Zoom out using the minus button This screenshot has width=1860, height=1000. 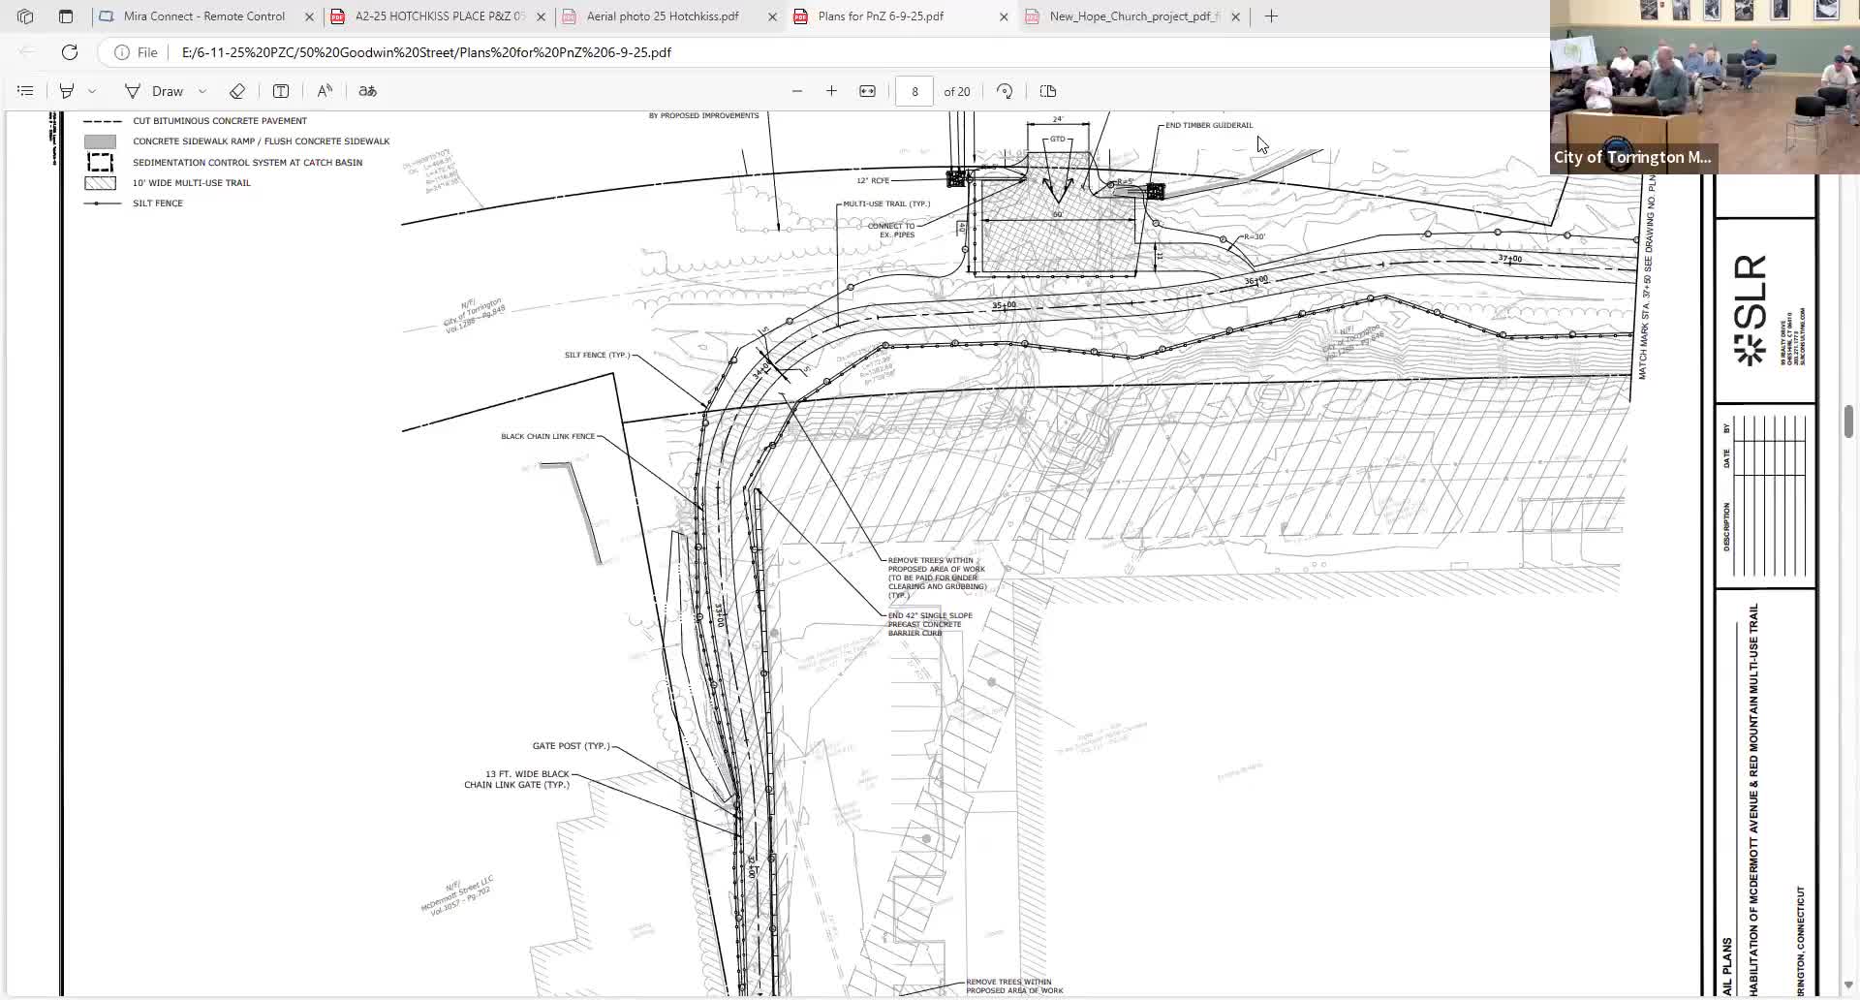tap(797, 91)
